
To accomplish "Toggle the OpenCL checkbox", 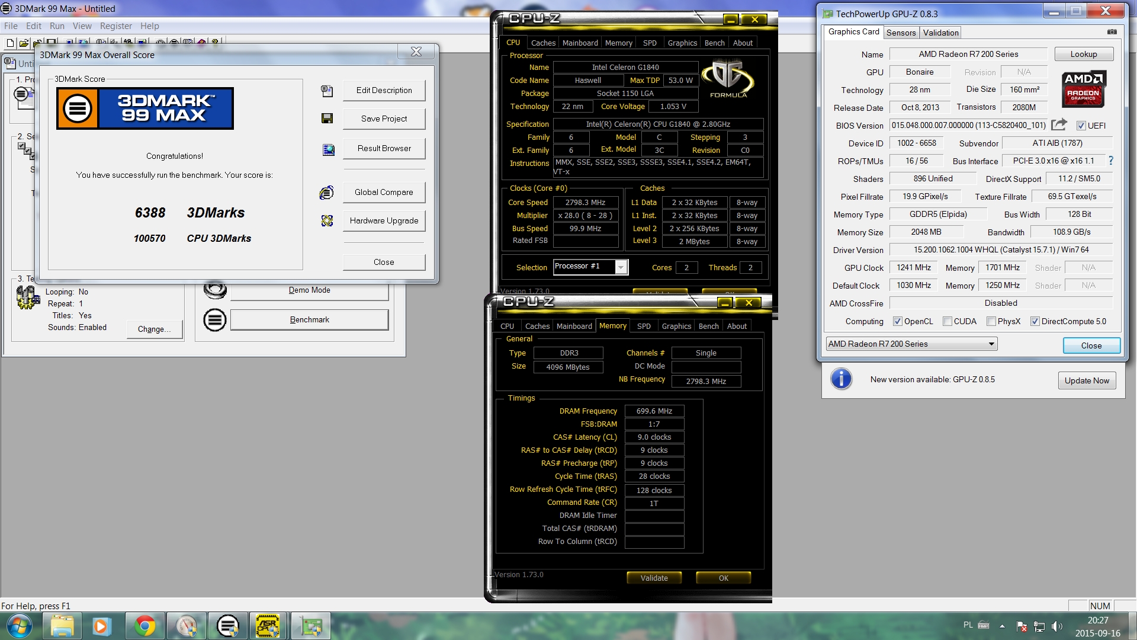I will (x=898, y=321).
